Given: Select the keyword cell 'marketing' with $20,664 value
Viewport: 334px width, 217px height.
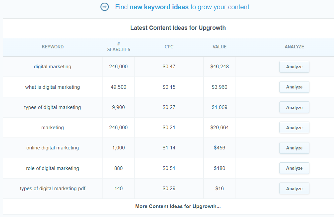Looking at the screenshot, I should (53, 128).
